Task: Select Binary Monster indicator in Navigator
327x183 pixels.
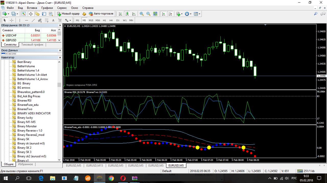Action: click(27, 126)
